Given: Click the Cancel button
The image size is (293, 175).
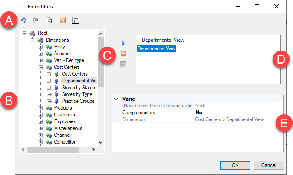Looking at the screenshot, I should [x=269, y=165].
